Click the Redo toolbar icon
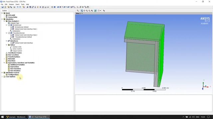Viewport: 213px width, 119px height. click(20, 7)
